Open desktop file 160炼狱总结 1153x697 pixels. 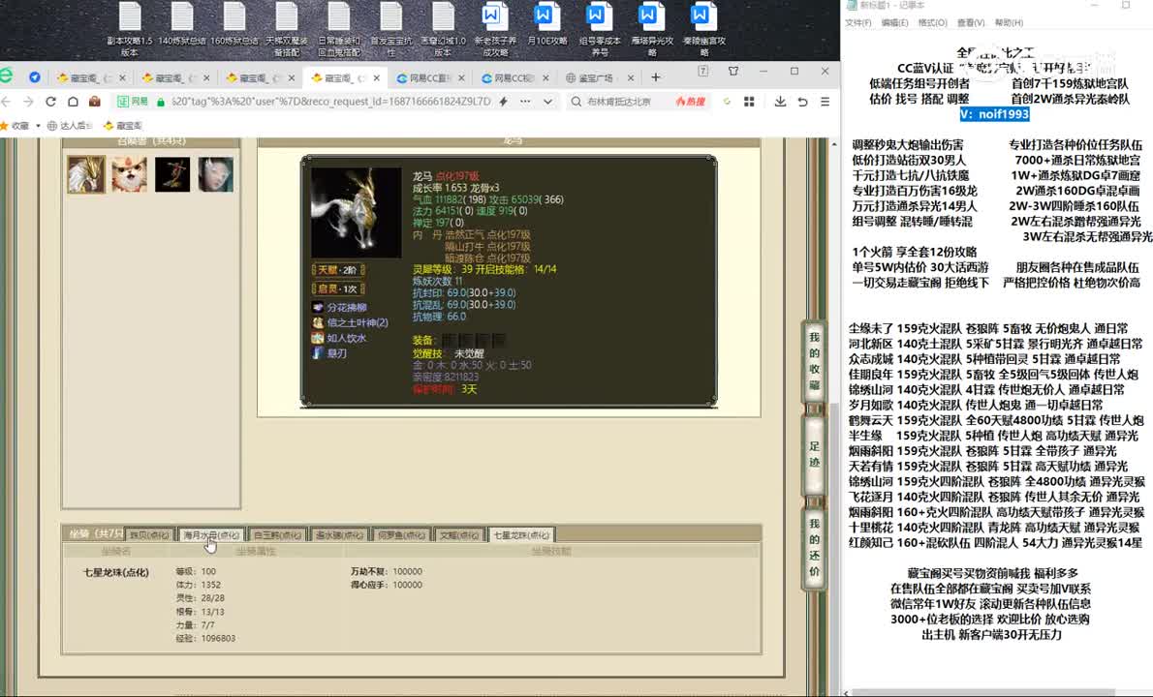234,24
